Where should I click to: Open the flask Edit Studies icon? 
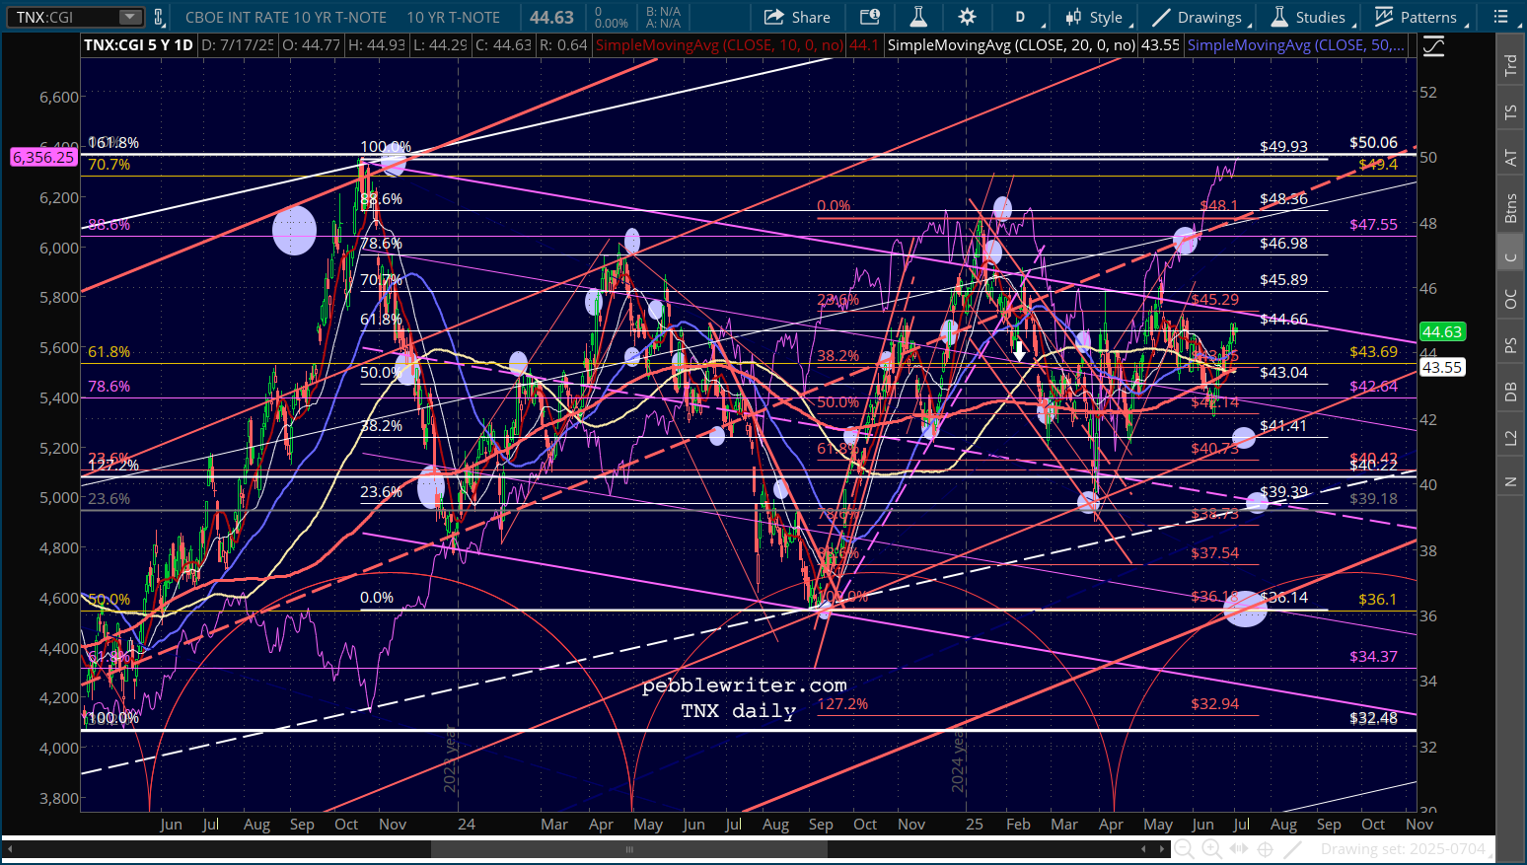click(x=917, y=17)
